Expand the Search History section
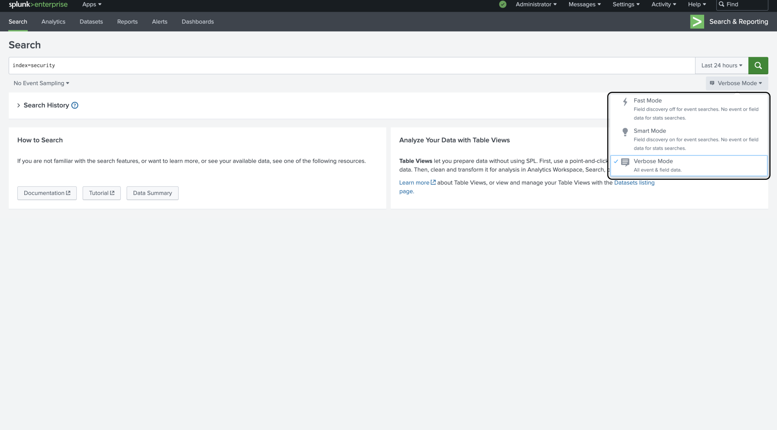The image size is (777, 430). tap(46, 105)
